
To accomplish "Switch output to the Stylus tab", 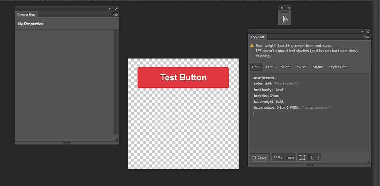I will pos(318,67).
